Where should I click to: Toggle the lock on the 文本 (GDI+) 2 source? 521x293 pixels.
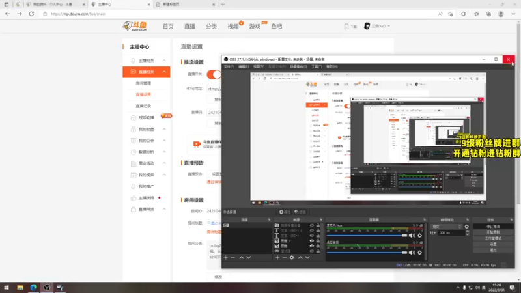(318, 230)
